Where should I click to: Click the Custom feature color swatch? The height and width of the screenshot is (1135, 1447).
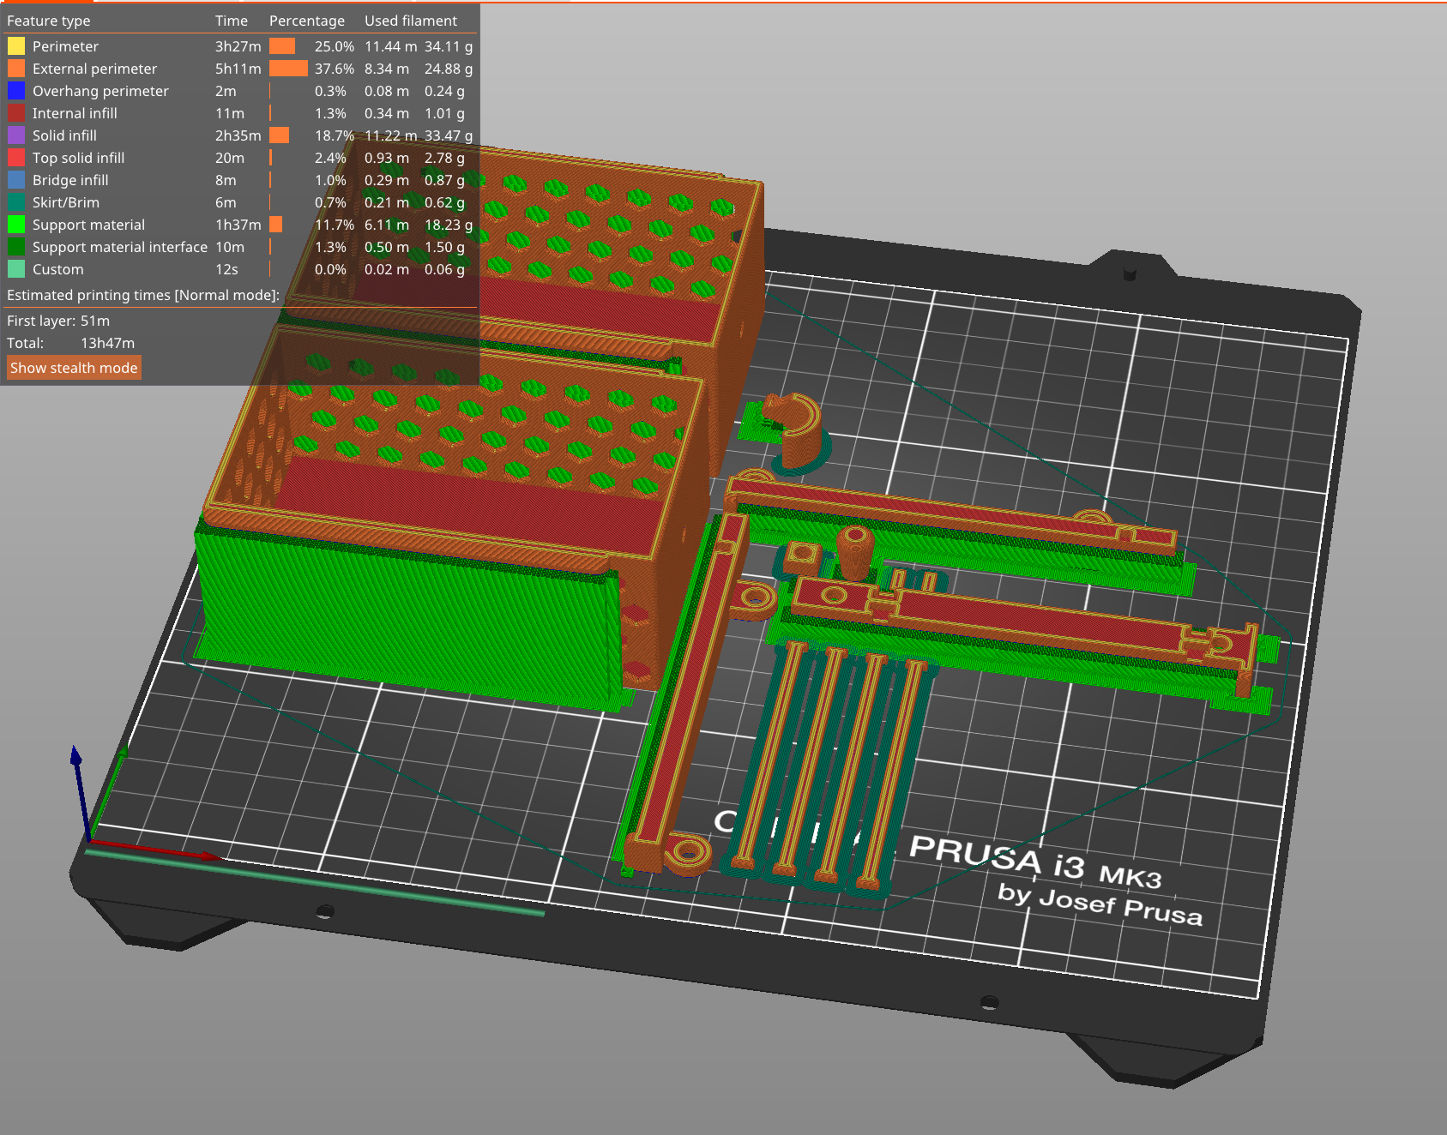[x=16, y=269]
